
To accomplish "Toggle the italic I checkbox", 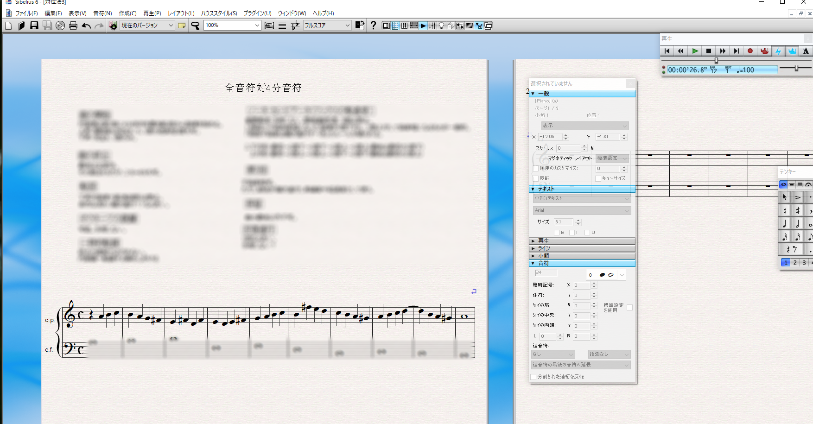I will click(572, 233).
